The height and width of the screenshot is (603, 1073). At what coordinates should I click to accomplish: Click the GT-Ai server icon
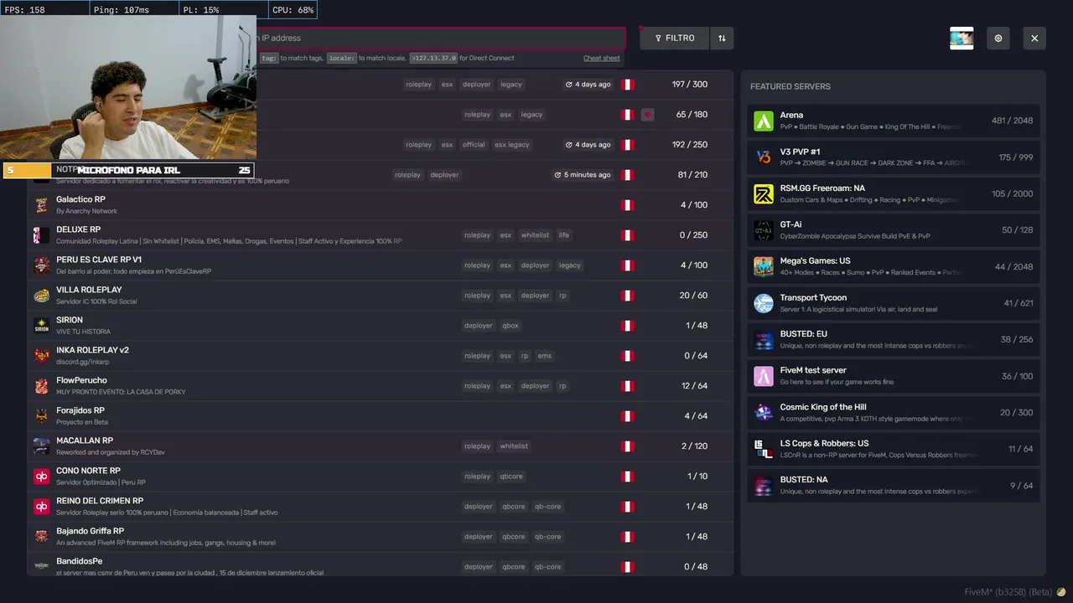[x=764, y=230]
